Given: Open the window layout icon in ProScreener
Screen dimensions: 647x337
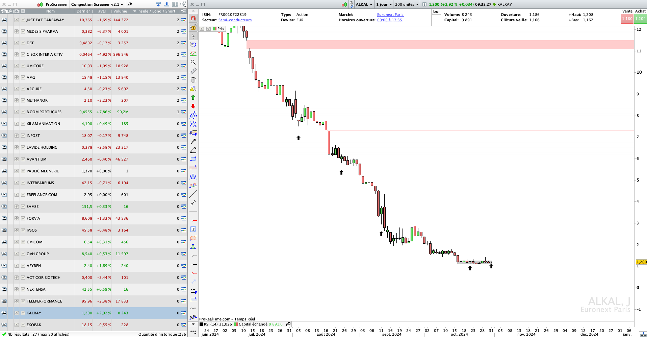Looking at the screenshot, I should tap(175, 4).
